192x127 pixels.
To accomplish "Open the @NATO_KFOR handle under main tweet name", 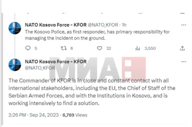I will pyautogui.click(x=40, y=68).
